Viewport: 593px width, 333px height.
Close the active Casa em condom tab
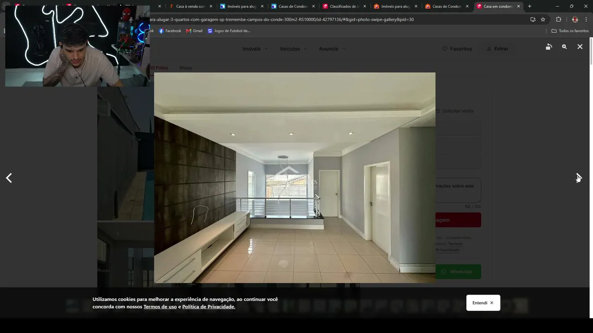click(x=518, y=6)
